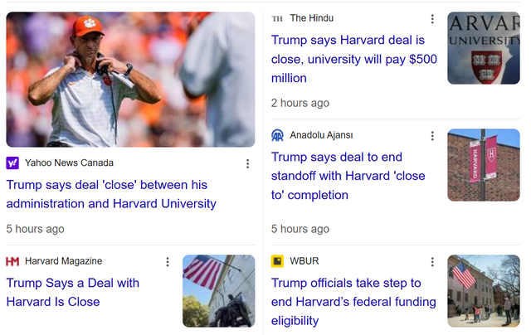The image size is (531, 335).
Task: Open headline "Trump says deal 'close' between his administration"
Action: tap(111, 194)
